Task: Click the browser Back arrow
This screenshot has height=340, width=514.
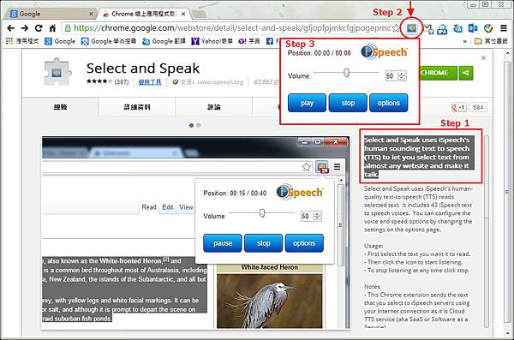Action: [x=10, y=28]
